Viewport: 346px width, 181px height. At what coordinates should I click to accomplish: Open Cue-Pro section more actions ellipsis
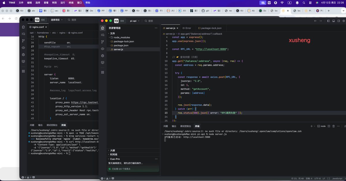click(x=156, y=159)
